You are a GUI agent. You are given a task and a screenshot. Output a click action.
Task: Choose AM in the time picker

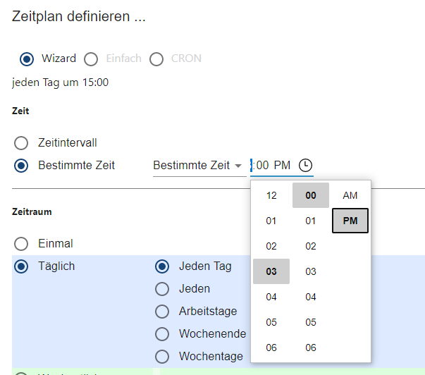point(350,195)
